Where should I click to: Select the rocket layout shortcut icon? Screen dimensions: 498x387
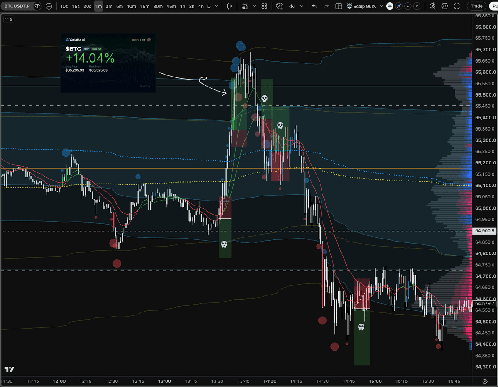[399, 6]
